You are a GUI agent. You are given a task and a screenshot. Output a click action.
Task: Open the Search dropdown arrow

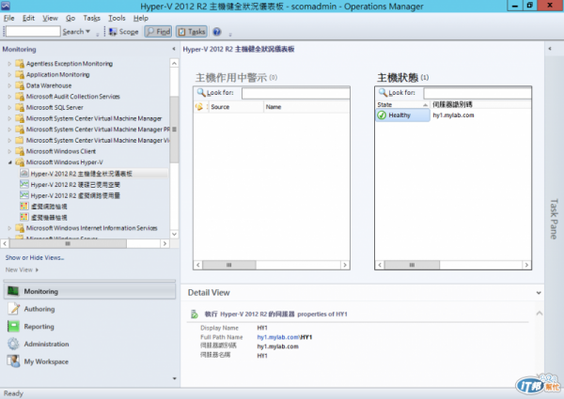[87, 32]
